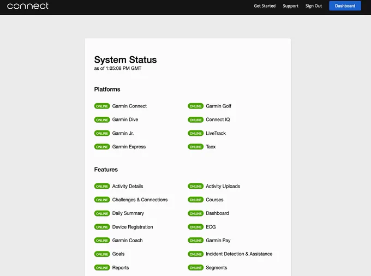Select the Reports feature name
Viewport: 371px width, 276px height.
[x=121, y=268]
